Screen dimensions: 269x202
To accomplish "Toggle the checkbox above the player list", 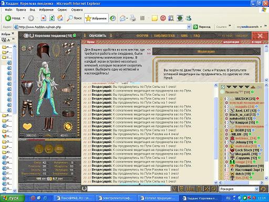I will tap(223, 87).
